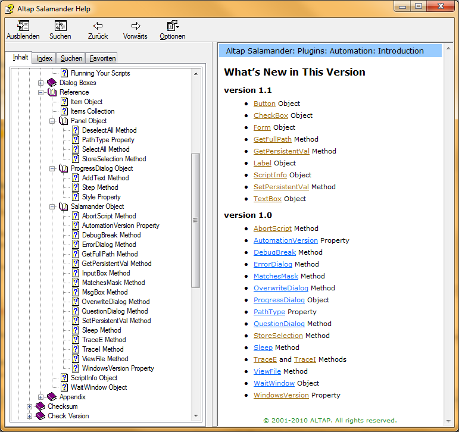The image size is (459, 432).
Task: Click the Altap Salamander Help title icon
Action: [9, 9]
